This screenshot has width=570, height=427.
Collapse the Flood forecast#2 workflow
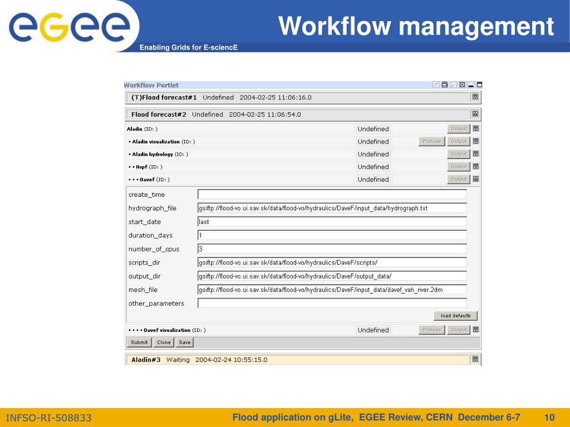pos(475,114)
